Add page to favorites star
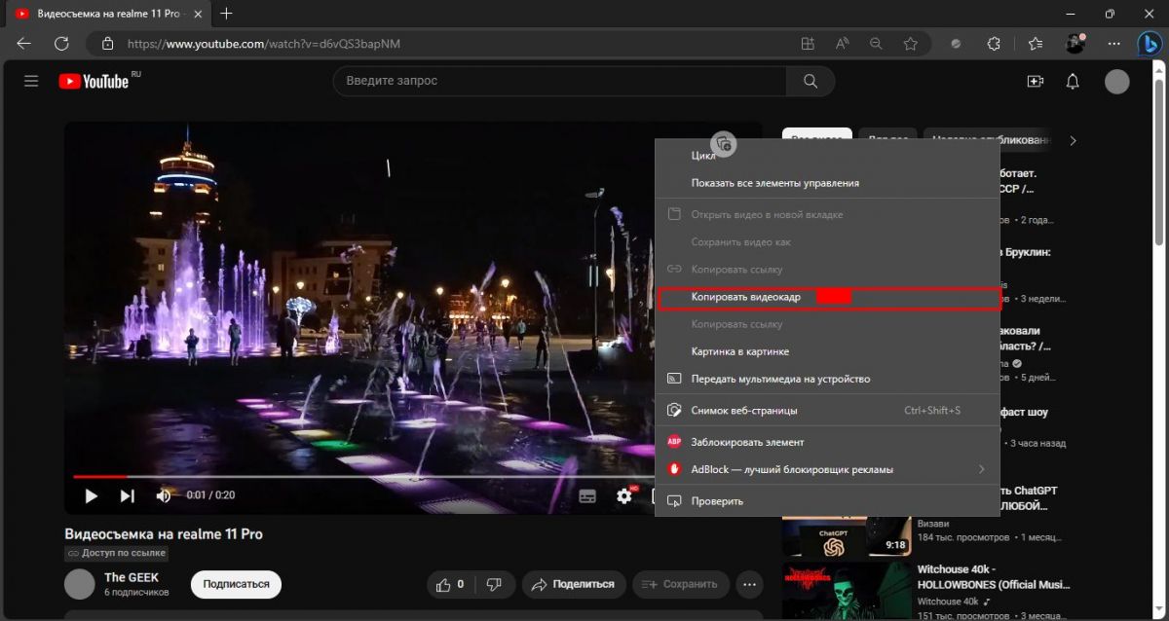The image size is (1169, 621). coord(910,44)
